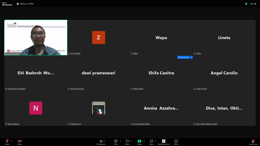Select Lineta participant tile

pos(224,38)
